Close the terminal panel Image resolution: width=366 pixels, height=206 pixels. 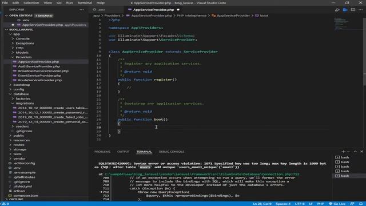coord(361,152)
